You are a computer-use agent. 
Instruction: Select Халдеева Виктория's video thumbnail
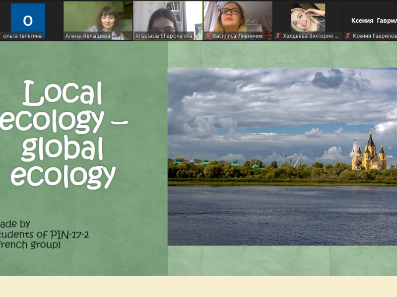tap(308, 17)
